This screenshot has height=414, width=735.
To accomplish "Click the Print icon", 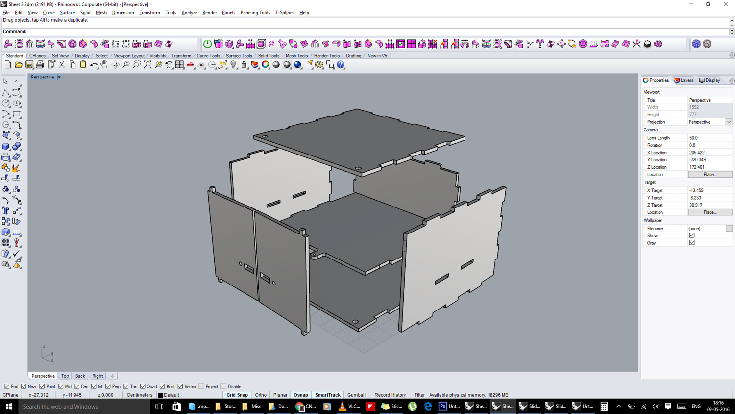I will [40, 65].
